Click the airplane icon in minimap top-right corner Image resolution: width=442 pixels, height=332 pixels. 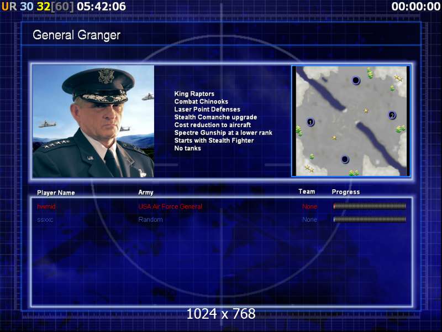[398, 78]
